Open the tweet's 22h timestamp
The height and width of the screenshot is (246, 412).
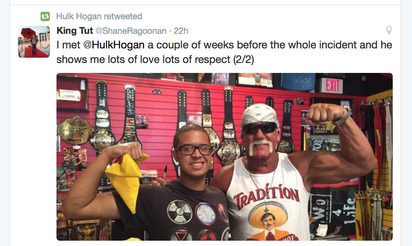pyautogui.click(x=181, y=31)
